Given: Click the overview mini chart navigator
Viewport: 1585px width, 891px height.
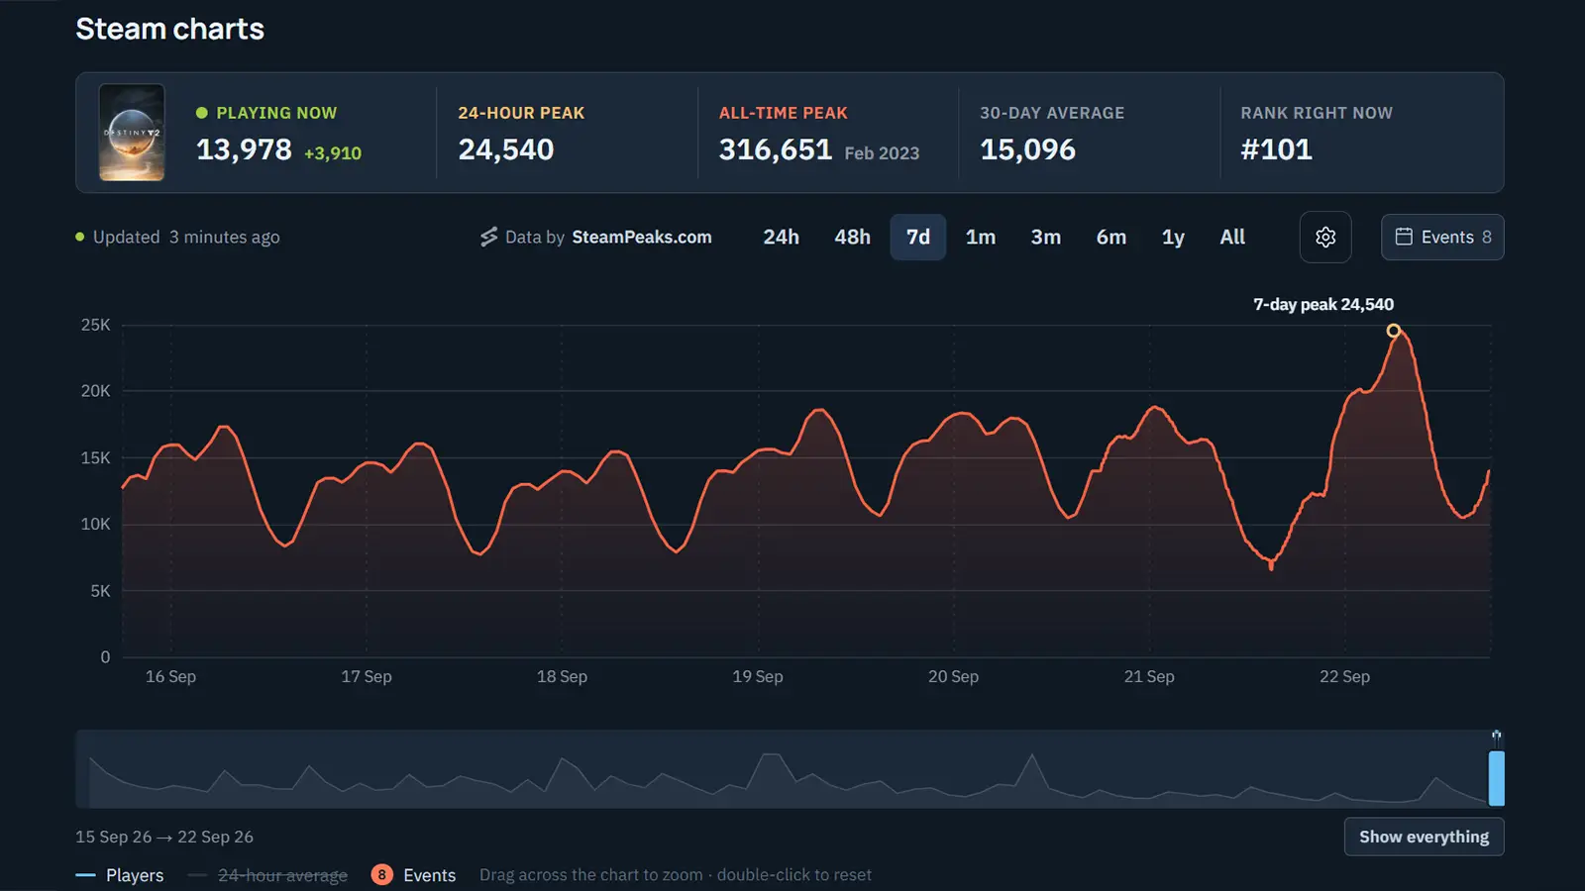Looking at the screenshot, I should (790, 769).
